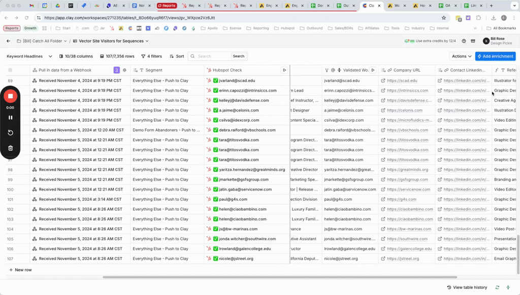Click the Add enrichment button
This screenshot has height=295, width=520.
pos(495,56)
